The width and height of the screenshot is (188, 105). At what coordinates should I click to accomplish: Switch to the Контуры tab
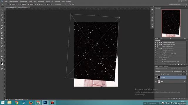pyautogui.click(x=166, y=66)
